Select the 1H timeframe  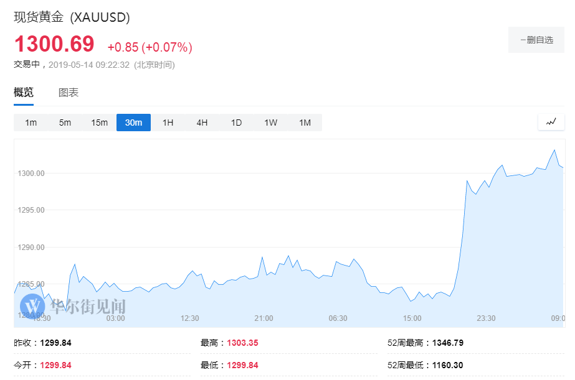tap(168, 123)
